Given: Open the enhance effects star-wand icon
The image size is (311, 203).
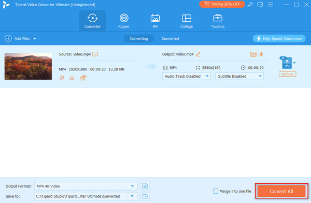Looking at the screenshot, I should pos(62,78).
